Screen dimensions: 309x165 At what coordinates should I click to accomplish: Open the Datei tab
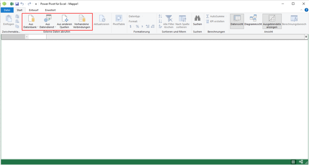[x=7, y=10]
